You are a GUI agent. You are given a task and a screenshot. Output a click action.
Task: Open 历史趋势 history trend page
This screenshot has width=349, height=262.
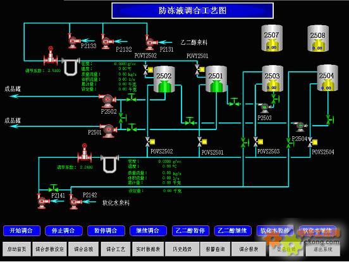tap(182, 249)
